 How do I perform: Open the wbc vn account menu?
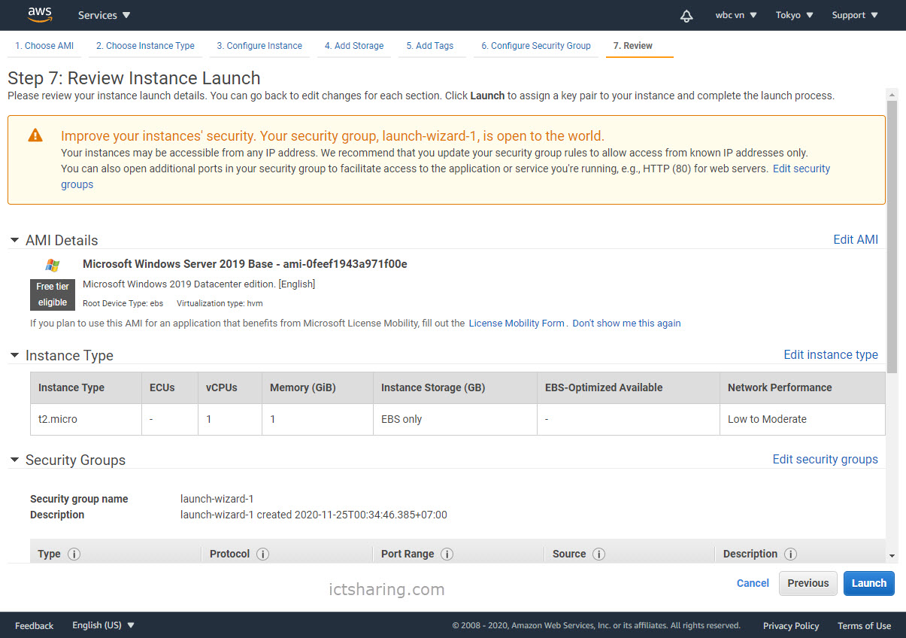tap(736, 15)
